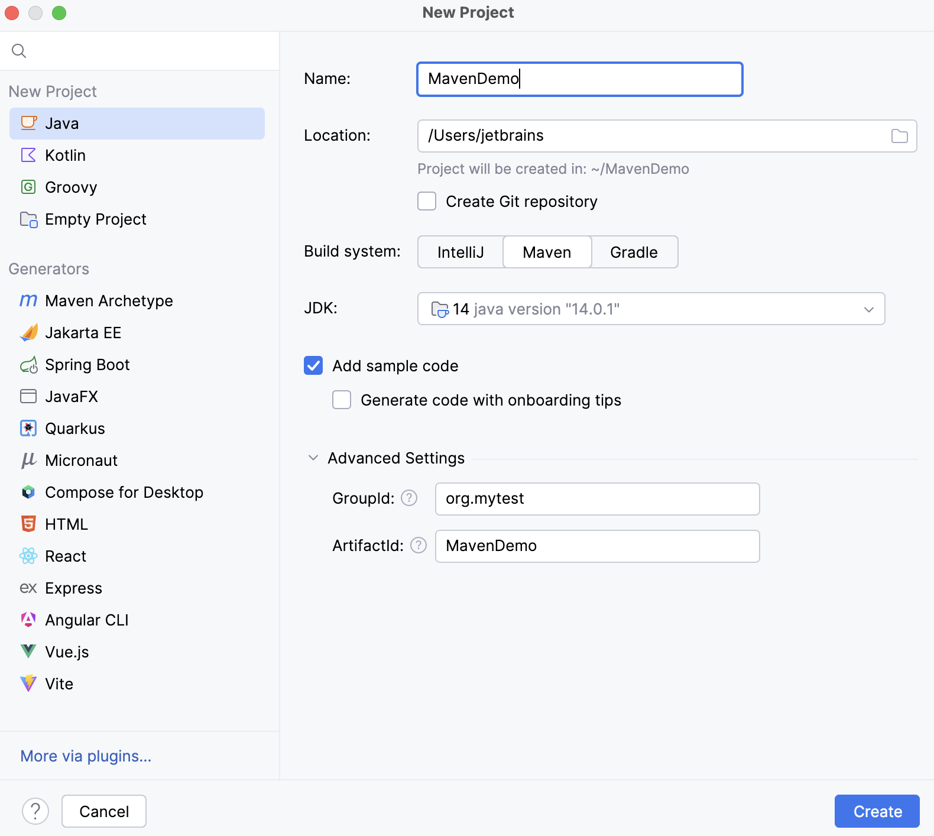
Task: Click the Cancel button
Action: (104, 811)
